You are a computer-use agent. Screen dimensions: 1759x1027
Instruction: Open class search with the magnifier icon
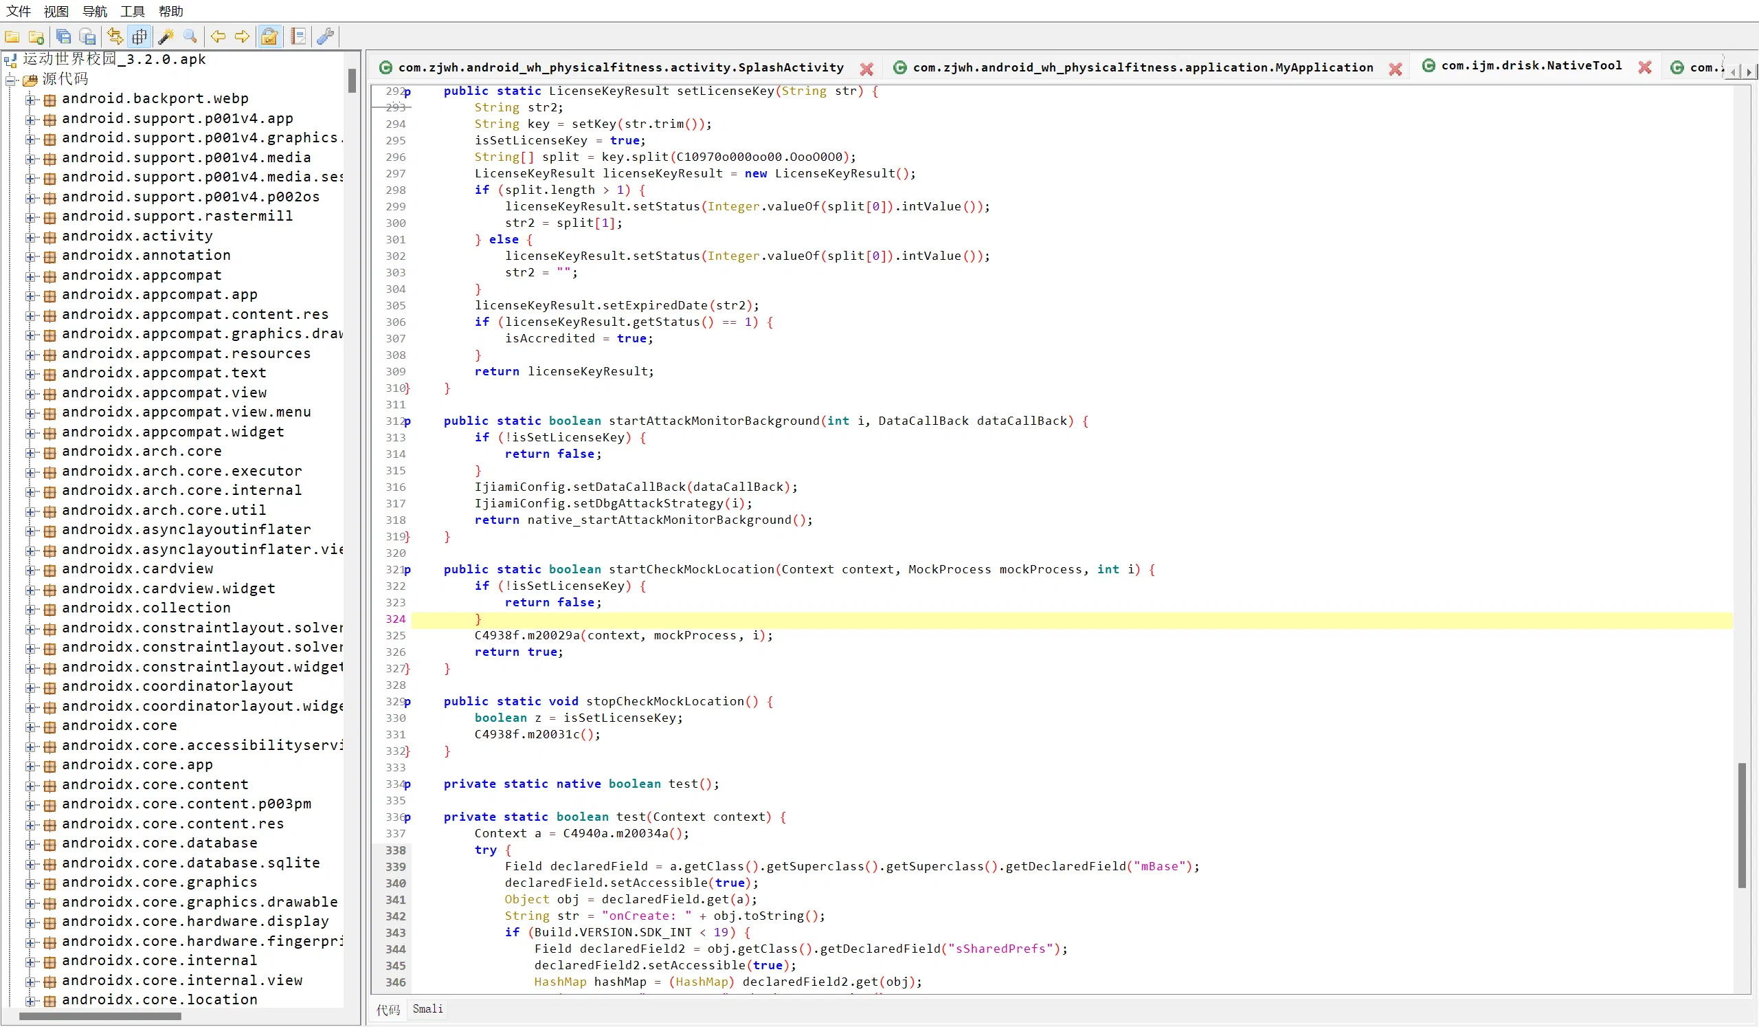[190, 36]
